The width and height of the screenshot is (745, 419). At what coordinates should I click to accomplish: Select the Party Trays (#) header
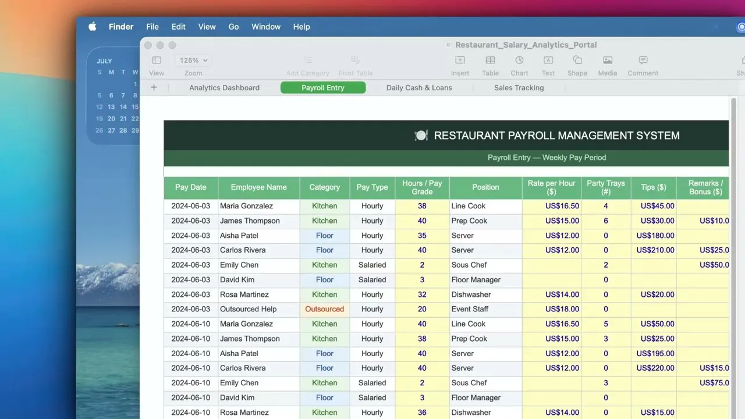(x=606, y=187)
